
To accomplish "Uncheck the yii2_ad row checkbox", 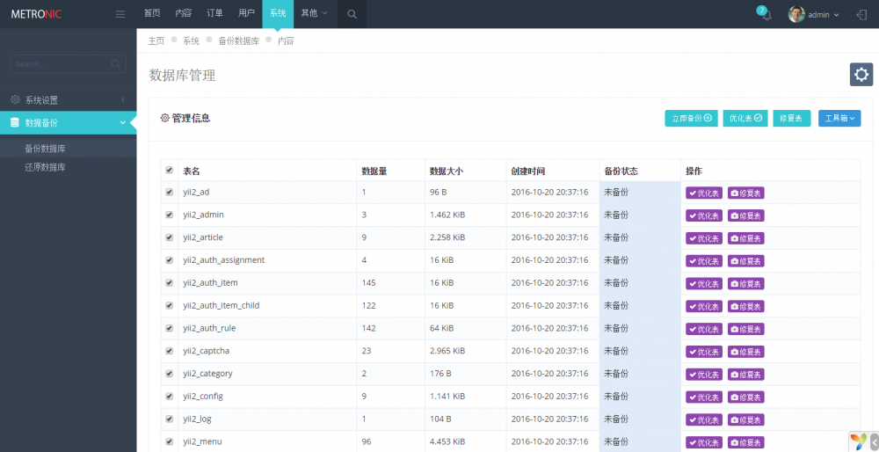I will tap(170, 192).
